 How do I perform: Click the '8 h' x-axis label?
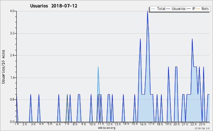pyautogui.click(x=75, y=124)
